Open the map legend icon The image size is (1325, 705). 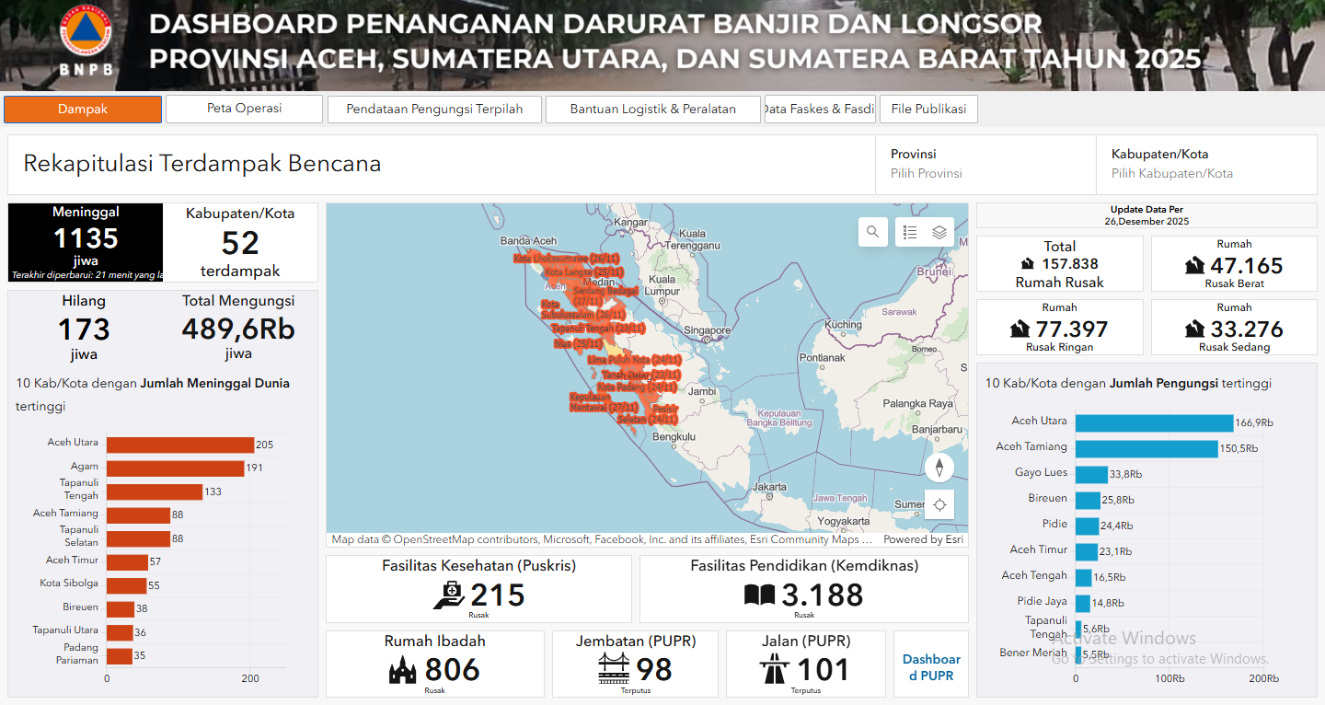pos(910,232)
